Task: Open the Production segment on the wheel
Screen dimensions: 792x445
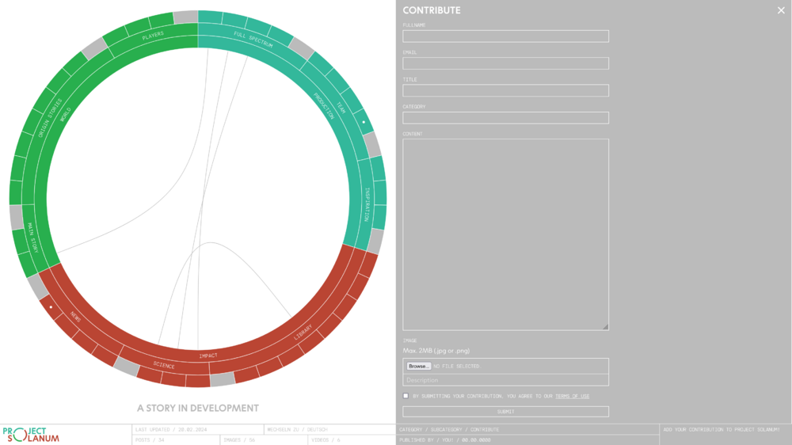Action: pos(324,106)
